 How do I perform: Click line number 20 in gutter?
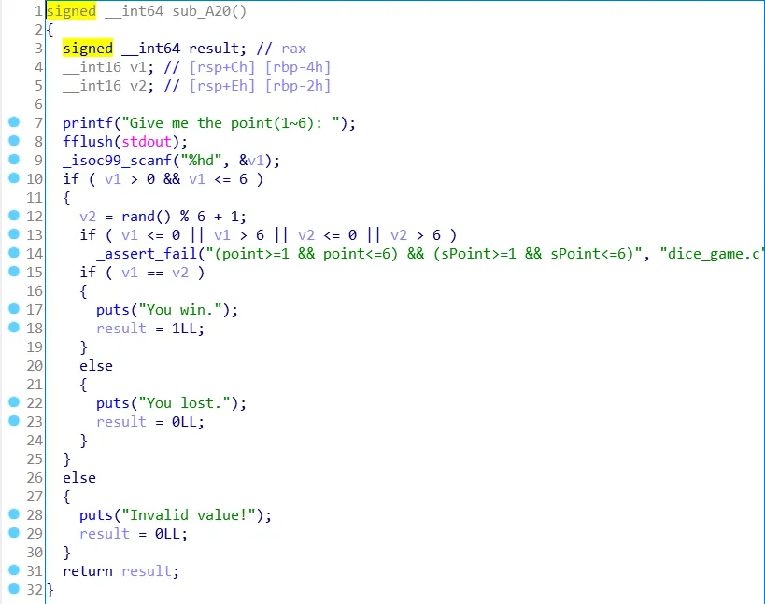coord(35,366)
